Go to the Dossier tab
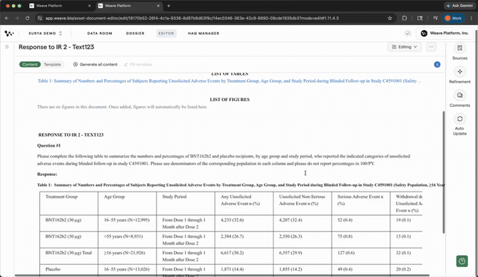 (135, 33)
